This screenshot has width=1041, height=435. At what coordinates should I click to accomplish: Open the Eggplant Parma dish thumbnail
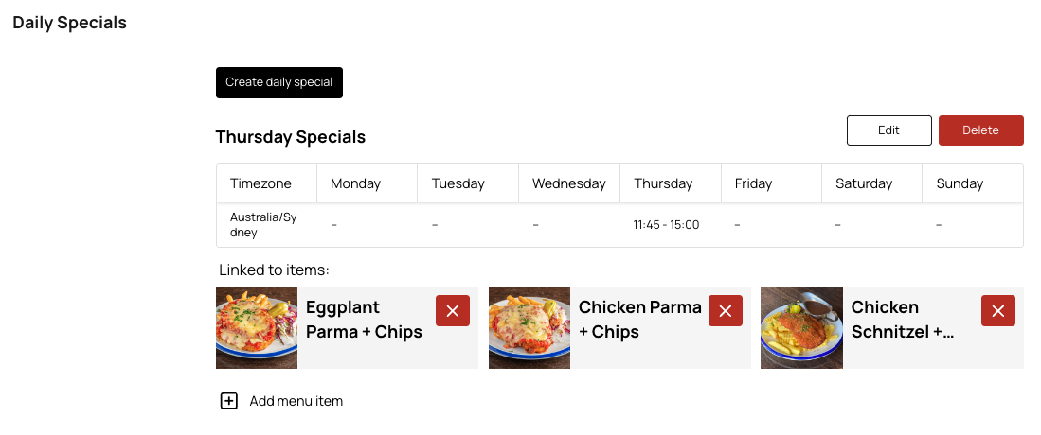[x=257, y=327]
